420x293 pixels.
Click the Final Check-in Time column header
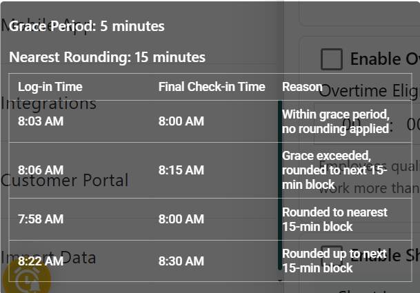click(212, 87)
